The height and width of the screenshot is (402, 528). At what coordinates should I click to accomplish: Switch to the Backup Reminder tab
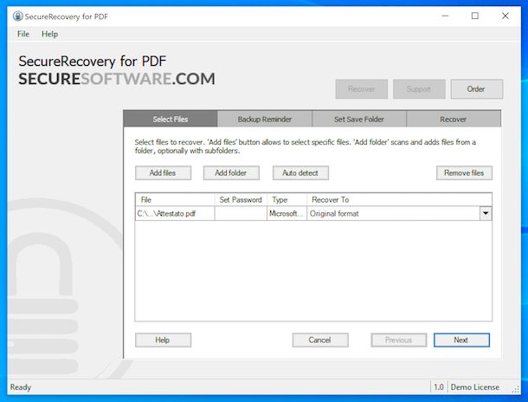[265, 119]
